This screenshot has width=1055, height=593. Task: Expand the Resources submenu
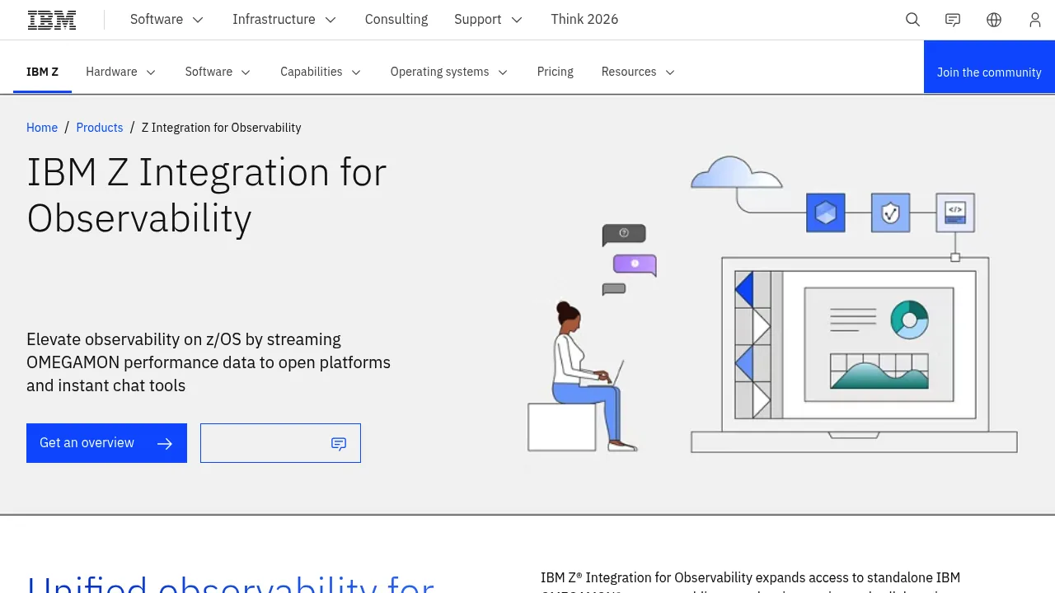639,72
